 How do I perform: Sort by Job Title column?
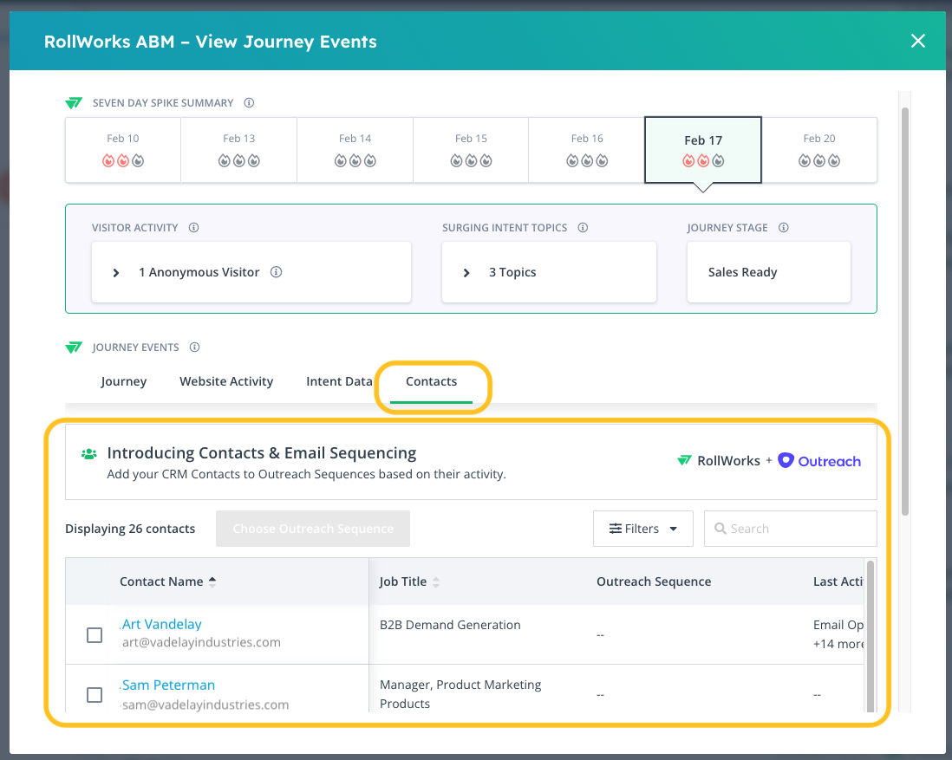[409, 581]
